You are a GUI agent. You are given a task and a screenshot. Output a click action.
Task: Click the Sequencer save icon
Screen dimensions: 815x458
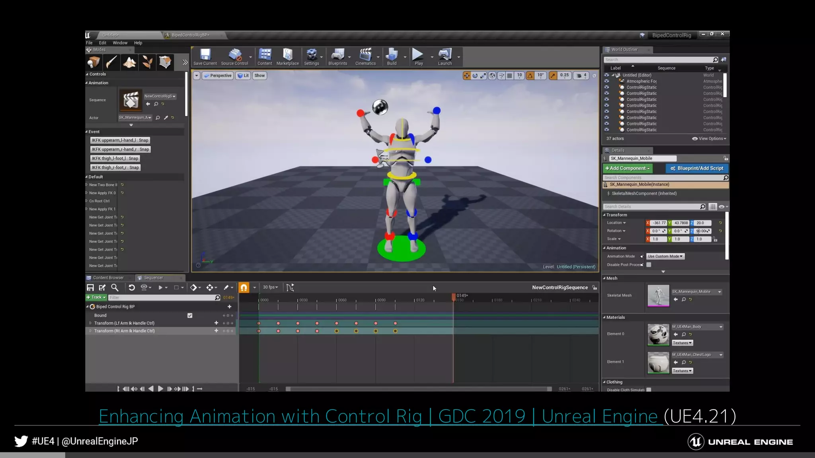(x=90, y=287)
